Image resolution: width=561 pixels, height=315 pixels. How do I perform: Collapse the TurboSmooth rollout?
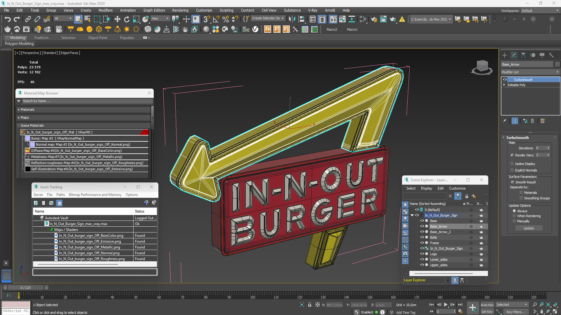503,138
